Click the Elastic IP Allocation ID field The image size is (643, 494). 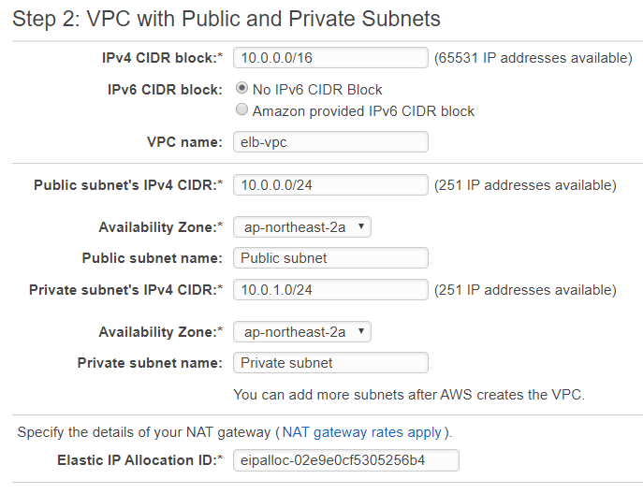346,460
